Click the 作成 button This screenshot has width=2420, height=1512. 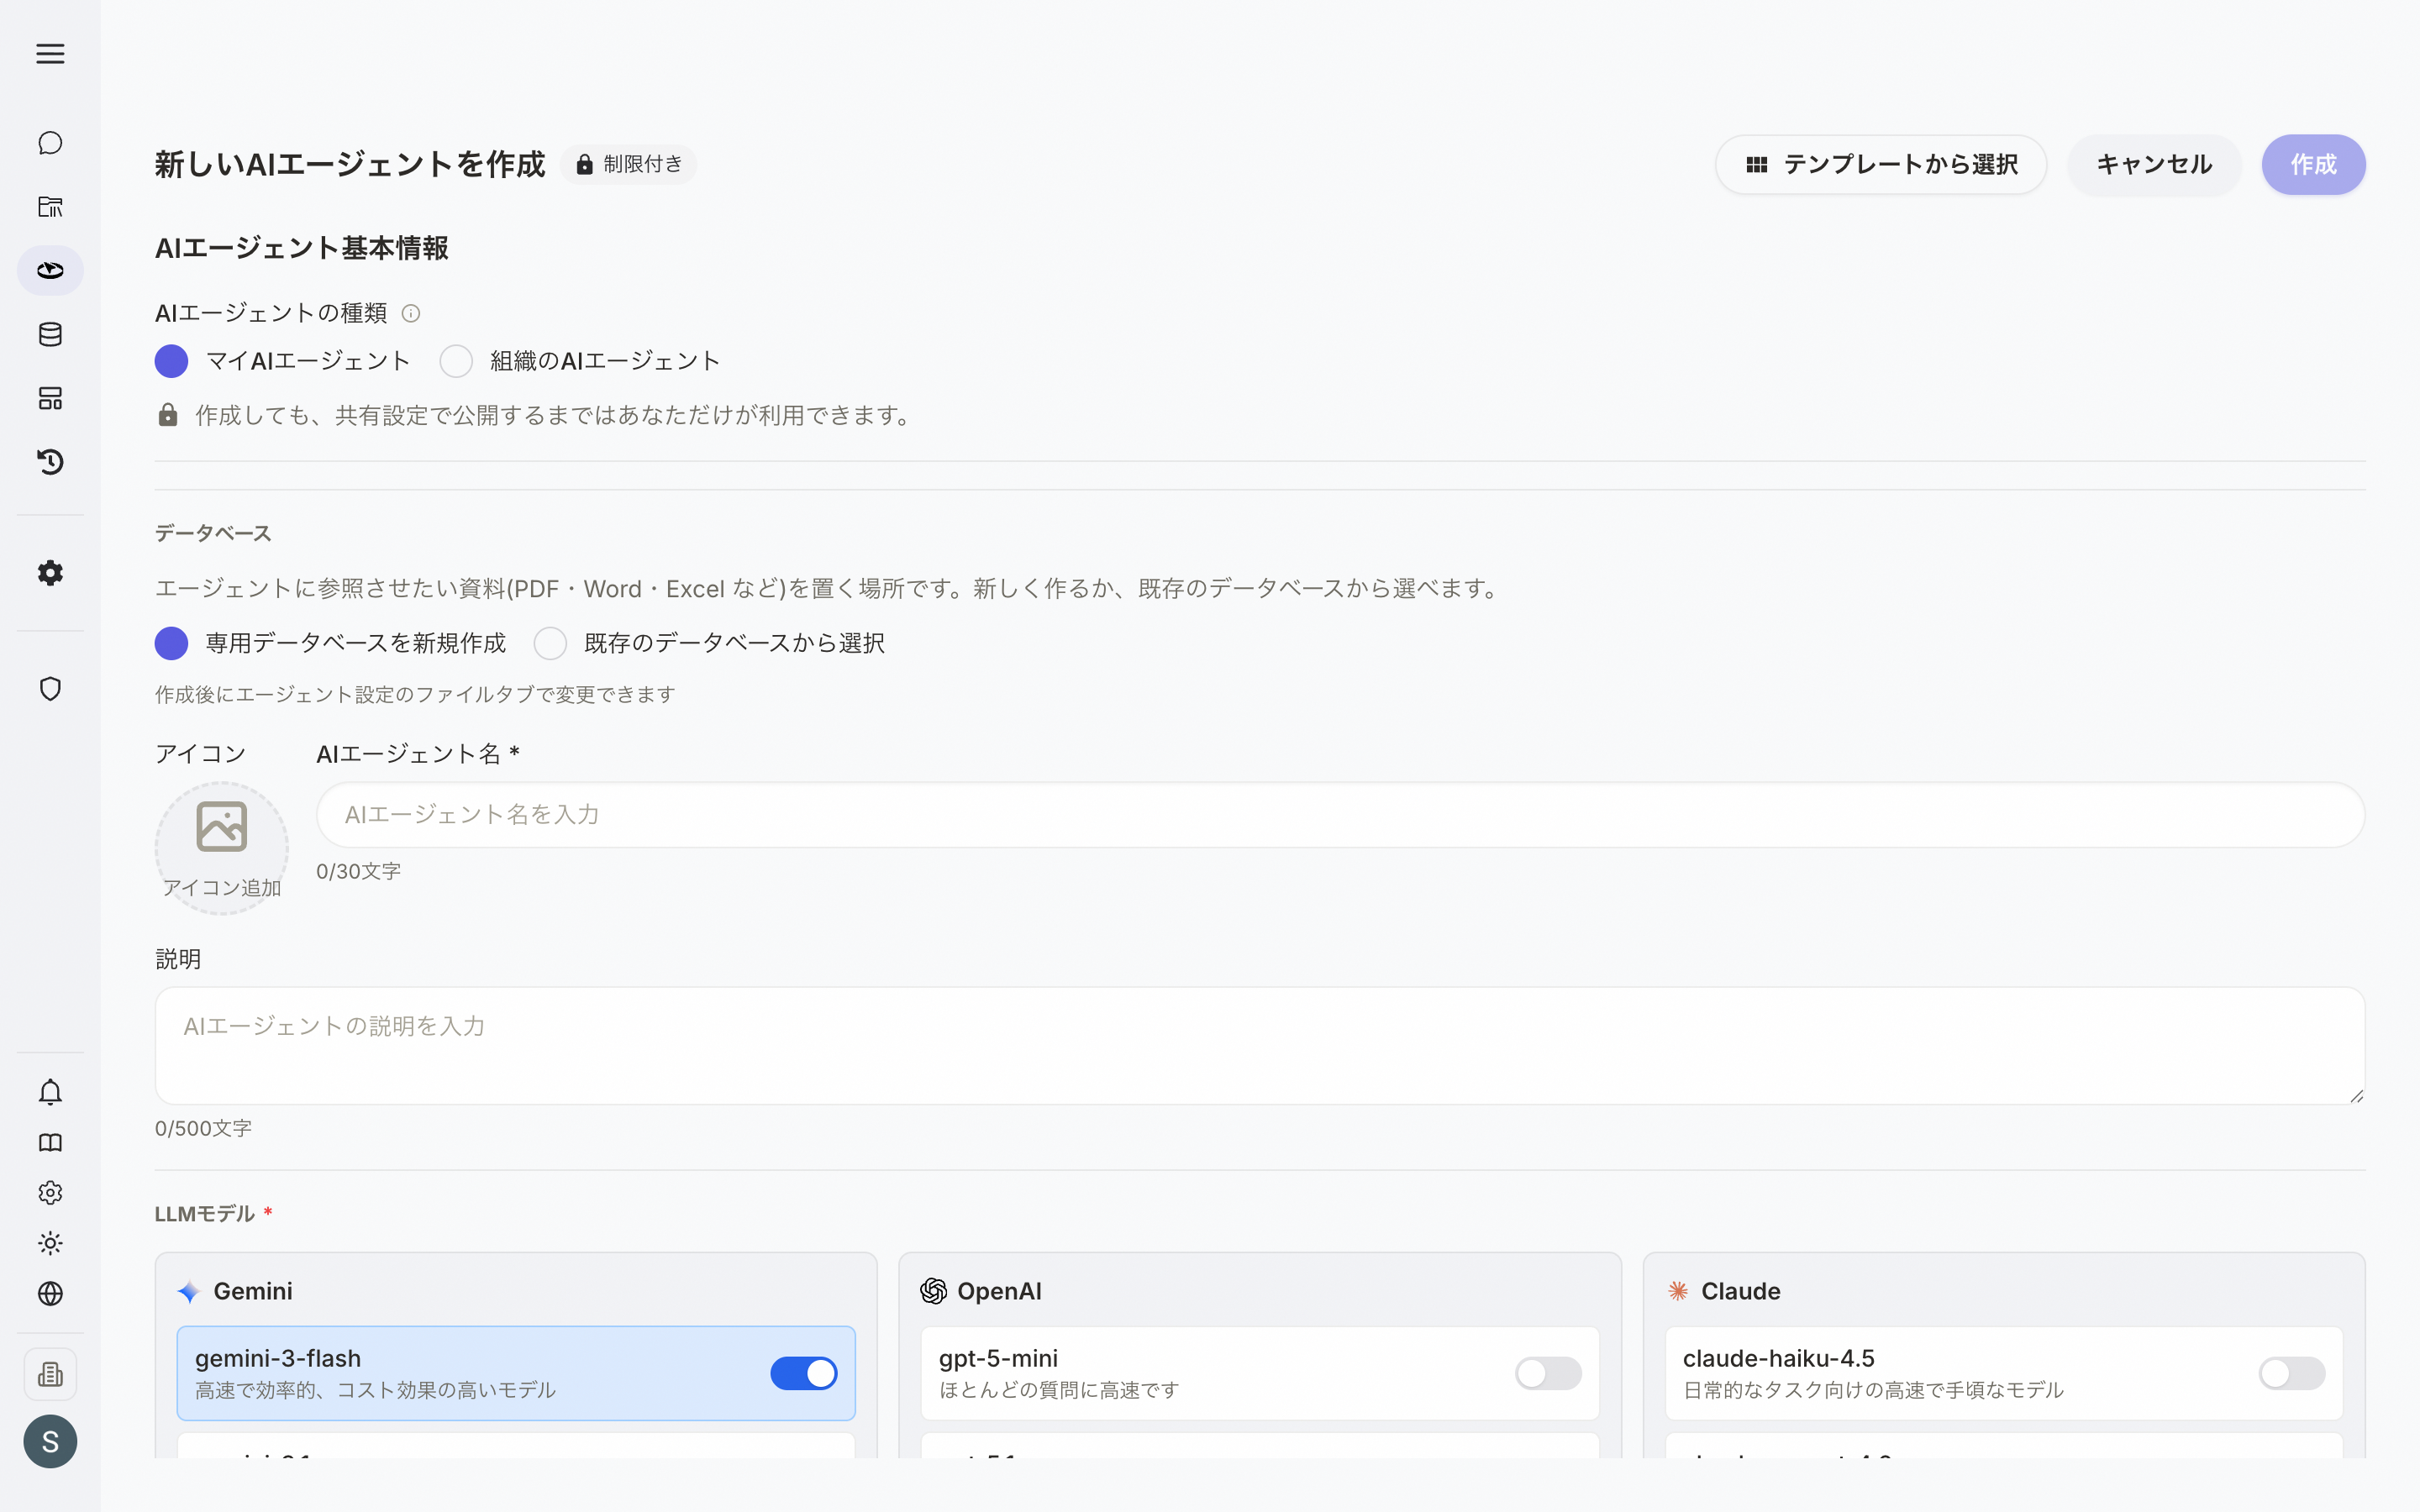(x=2314, y=164)
